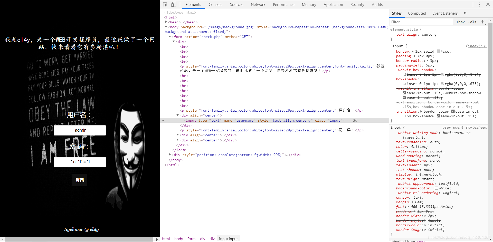The width and height of the screenshot is (493, 242).
Task: Focus the username field containing admin
Action: point(80,130)
